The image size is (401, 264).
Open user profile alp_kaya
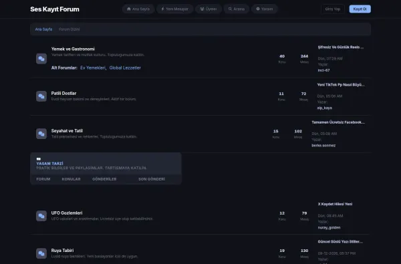click(x=325, y=108)
